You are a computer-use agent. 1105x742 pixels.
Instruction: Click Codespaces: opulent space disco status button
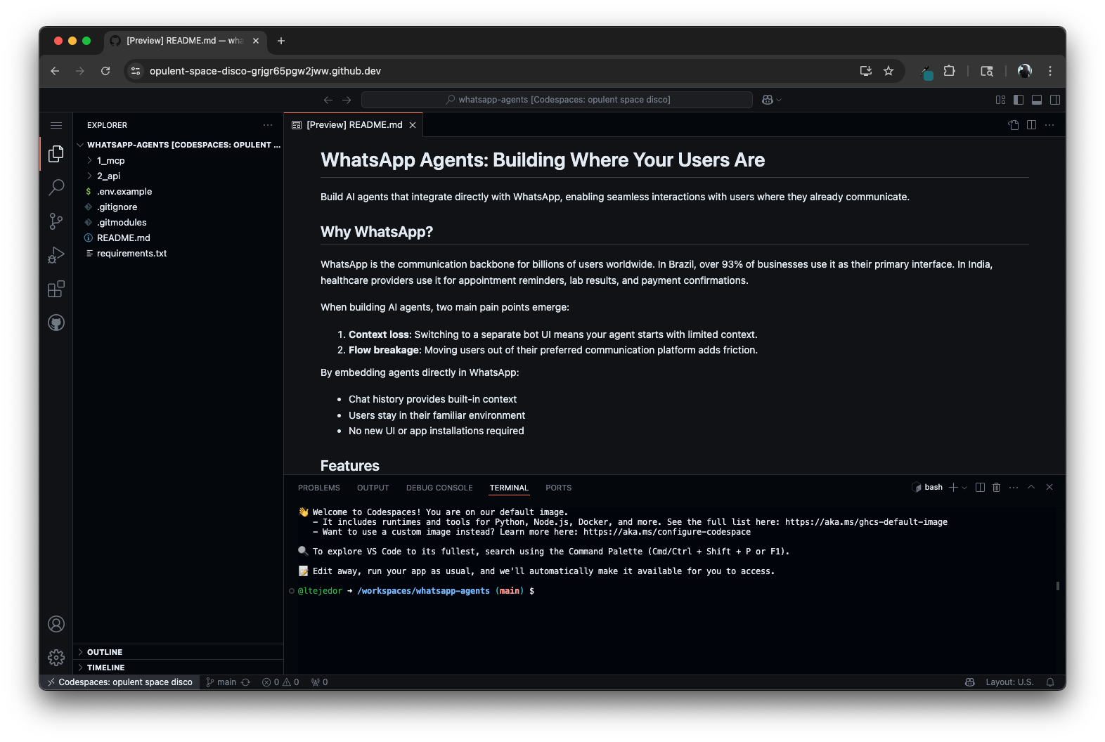pos(119,682)
